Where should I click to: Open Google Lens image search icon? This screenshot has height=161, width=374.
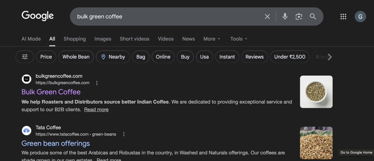(299, 17)
